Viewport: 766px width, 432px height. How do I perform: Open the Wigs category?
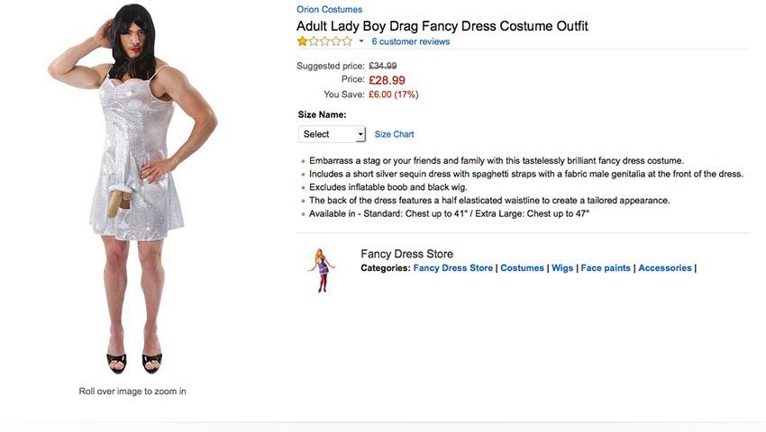(562, 268)
